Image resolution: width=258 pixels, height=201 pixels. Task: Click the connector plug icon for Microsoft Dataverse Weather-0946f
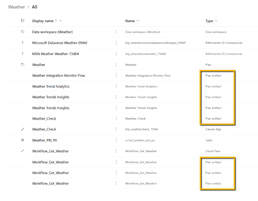pyautogui.click(x=23, y=43)
